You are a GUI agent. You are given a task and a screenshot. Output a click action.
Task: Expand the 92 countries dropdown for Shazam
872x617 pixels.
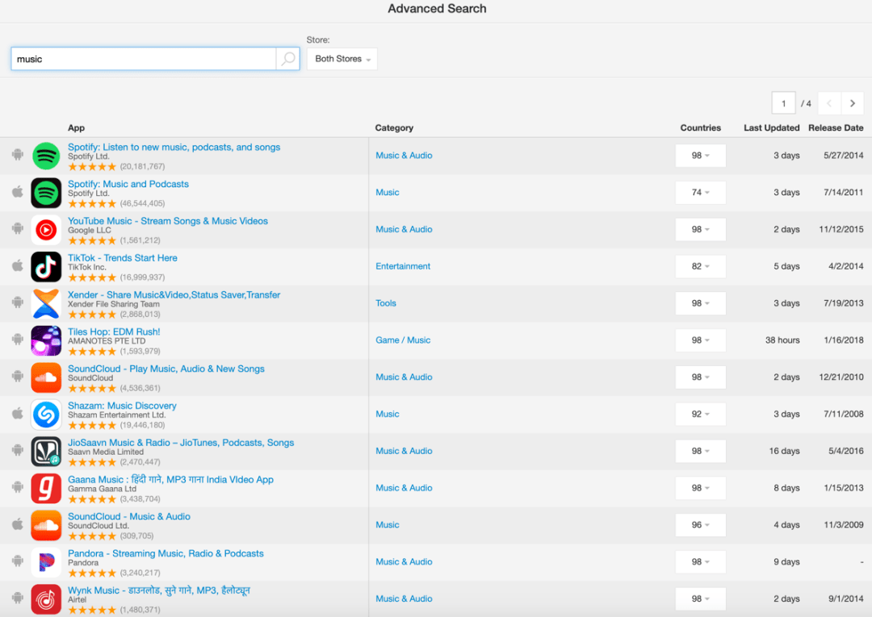700,414
